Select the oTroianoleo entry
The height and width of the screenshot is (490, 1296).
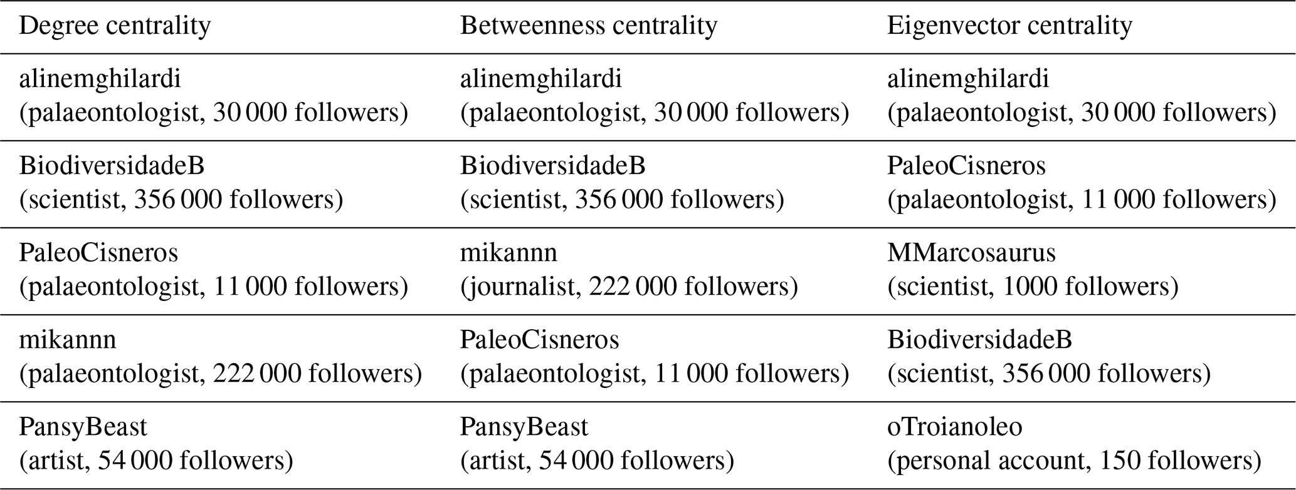pyautogui.click(x=1074, y=444)
